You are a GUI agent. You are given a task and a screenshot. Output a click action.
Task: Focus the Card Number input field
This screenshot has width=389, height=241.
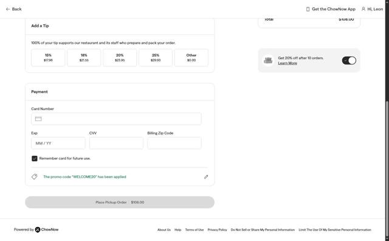pos(116,119)
